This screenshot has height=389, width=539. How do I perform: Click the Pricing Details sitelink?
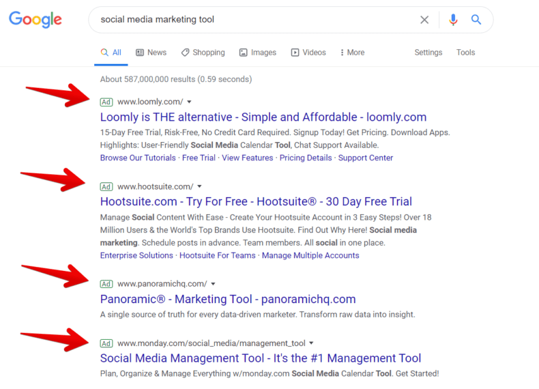coord(306,158)
